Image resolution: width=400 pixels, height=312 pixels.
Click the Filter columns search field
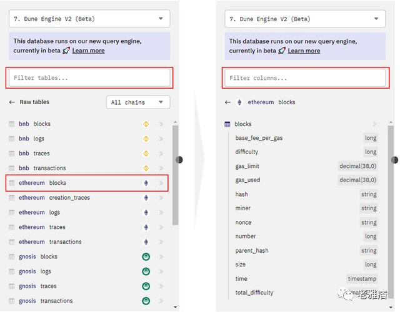[x=305, y=78]
